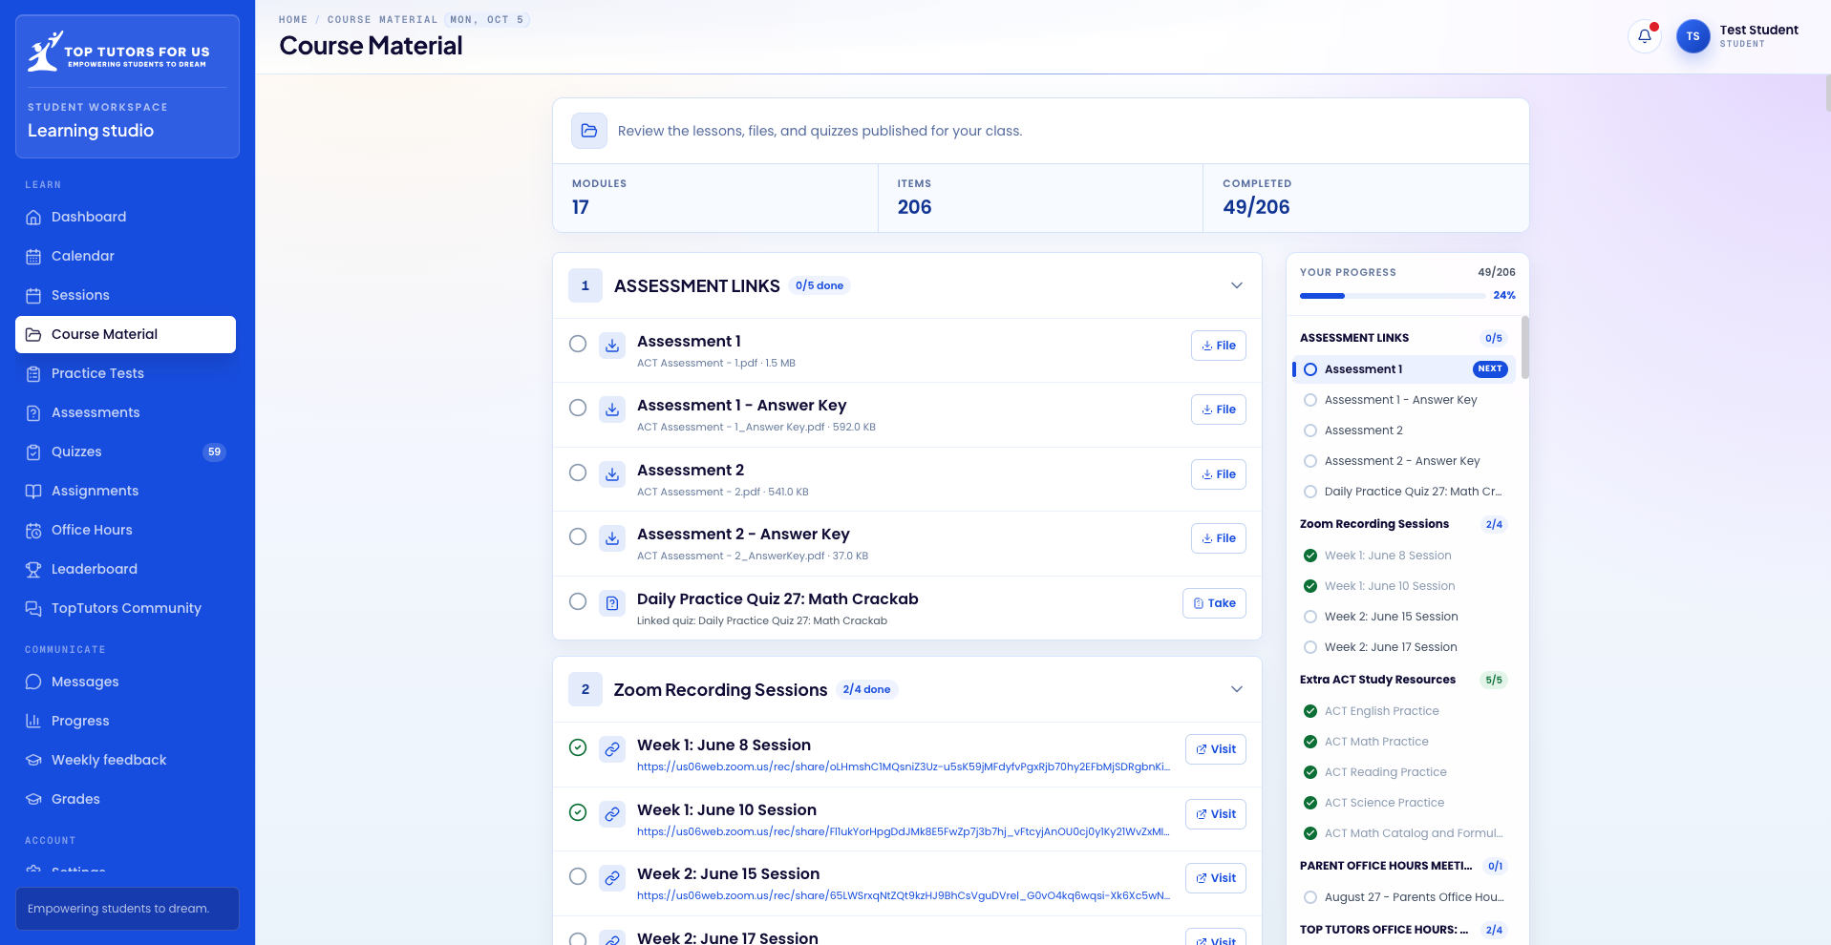1831x945 pixels.
Task: Click the TS user avatar
Action: click(x=1693, y=36)
